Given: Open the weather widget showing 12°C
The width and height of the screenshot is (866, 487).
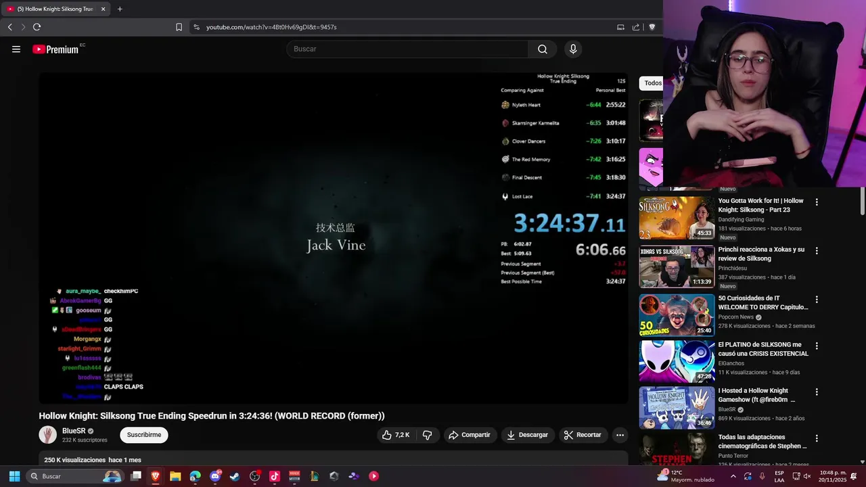Looking at the screenshot, I should 685,476.
